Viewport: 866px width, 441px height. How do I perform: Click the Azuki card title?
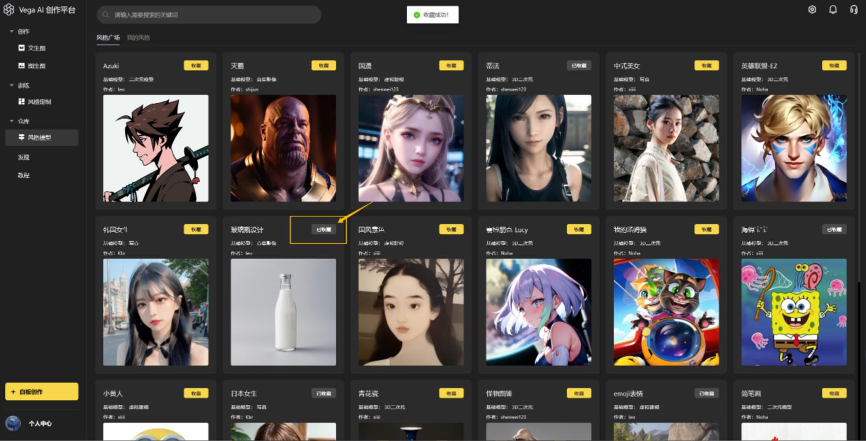[111, 66]
